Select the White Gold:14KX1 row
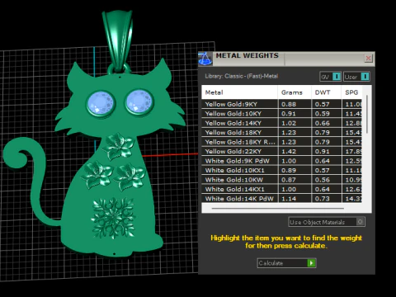Viewport: 396px width, 297px height. [x=282, y=189]
